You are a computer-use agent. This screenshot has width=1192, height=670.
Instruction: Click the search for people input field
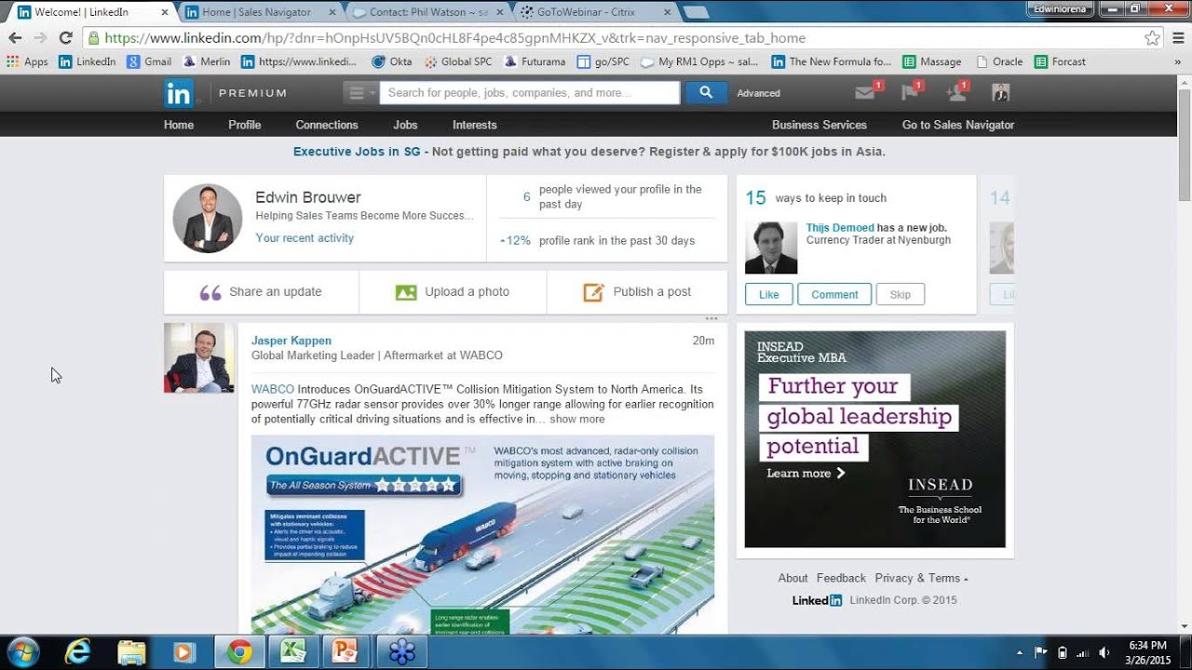coord(529,93)
